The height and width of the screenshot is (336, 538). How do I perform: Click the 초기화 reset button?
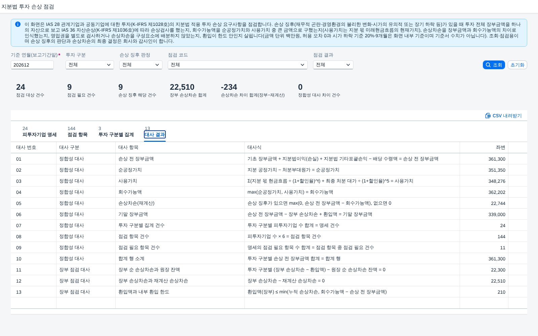pos(517,65)
